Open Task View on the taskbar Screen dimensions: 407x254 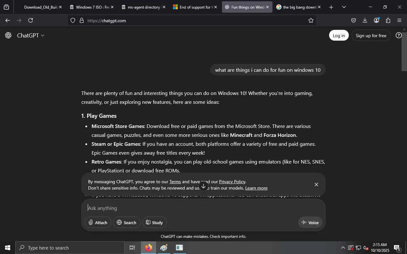point(132,248)
